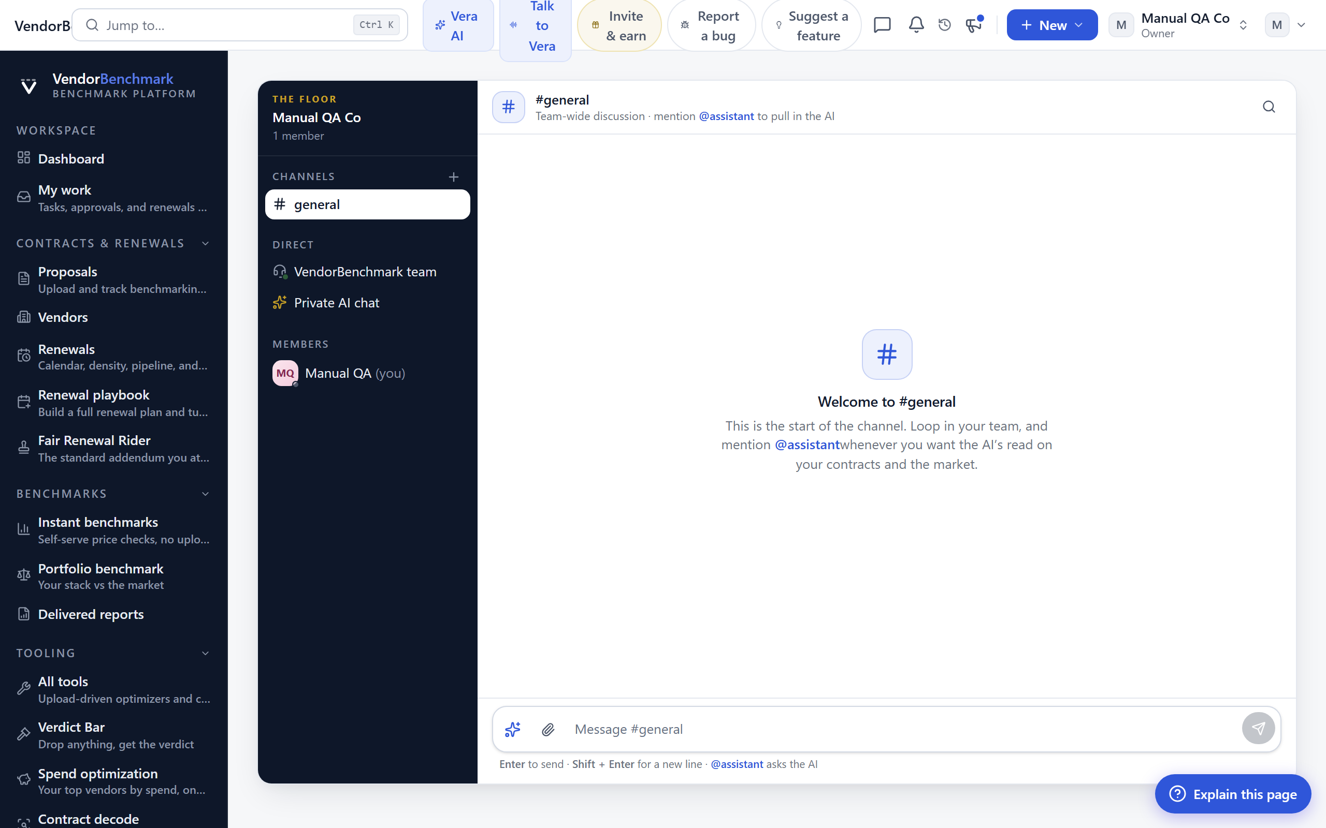Open Delivered reports
This screenshot has width=1326, height=828.
[113, 614]
